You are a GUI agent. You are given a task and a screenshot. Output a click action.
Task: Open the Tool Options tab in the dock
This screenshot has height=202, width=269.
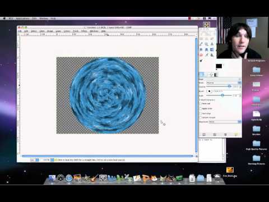[x=201, y=75]
